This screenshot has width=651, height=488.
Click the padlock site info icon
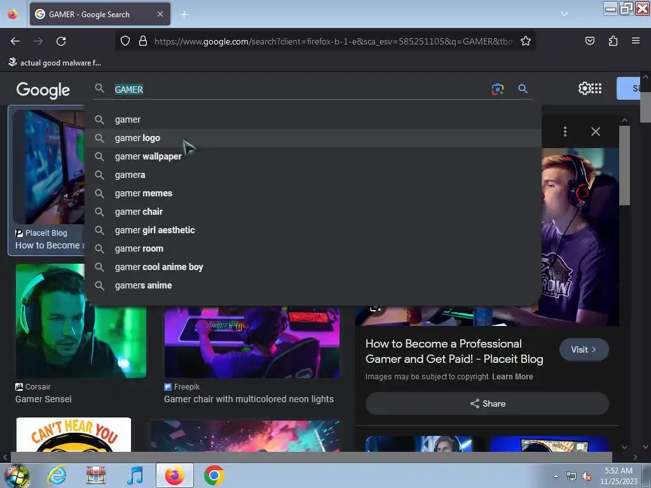click(x=143, y=41)
